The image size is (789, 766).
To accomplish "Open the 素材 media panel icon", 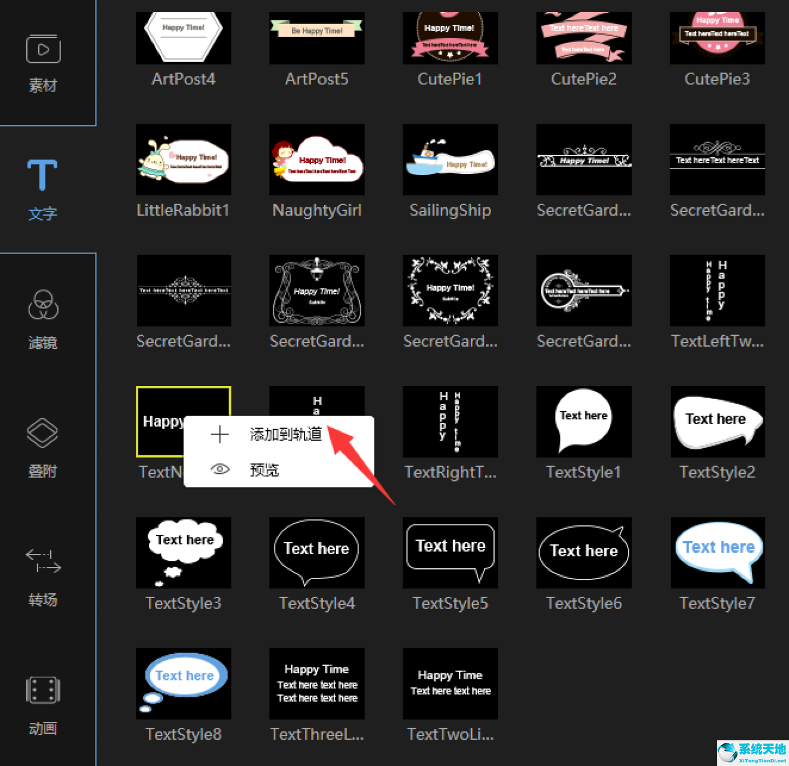I will (x=43, y=50).
